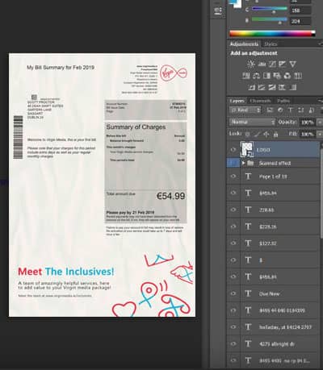The image size is (323, 370).
Task: Hide the 'Page 1 of 10' text layer
Action: [x=233, y=177]
